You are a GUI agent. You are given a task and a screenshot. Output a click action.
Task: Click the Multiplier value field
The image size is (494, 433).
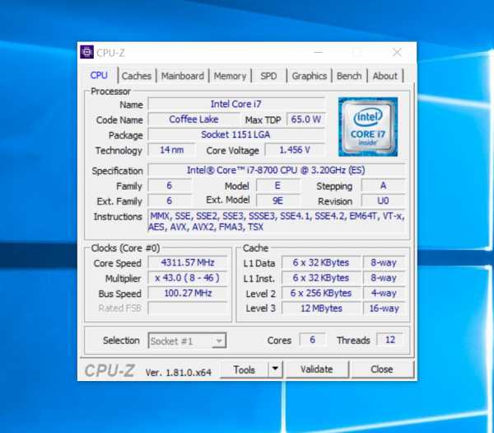pyautogui.click(x=188, y=278)
